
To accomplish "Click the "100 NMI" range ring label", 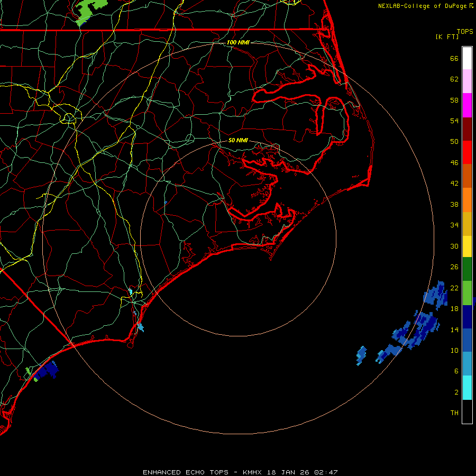I will click(x=238, y=42).
